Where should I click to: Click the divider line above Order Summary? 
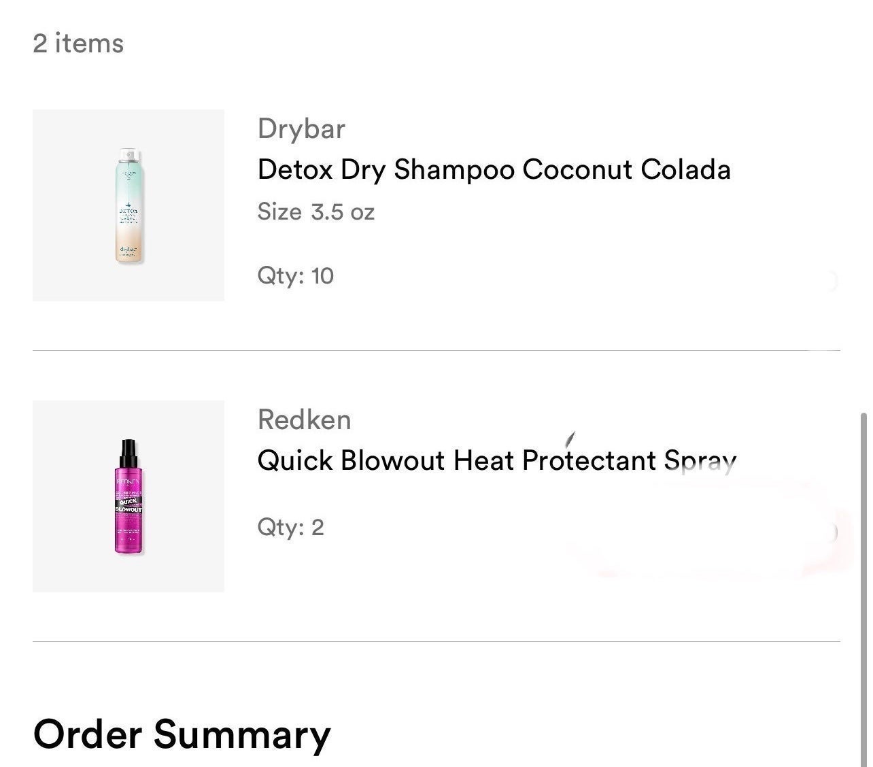click(437, 641)
